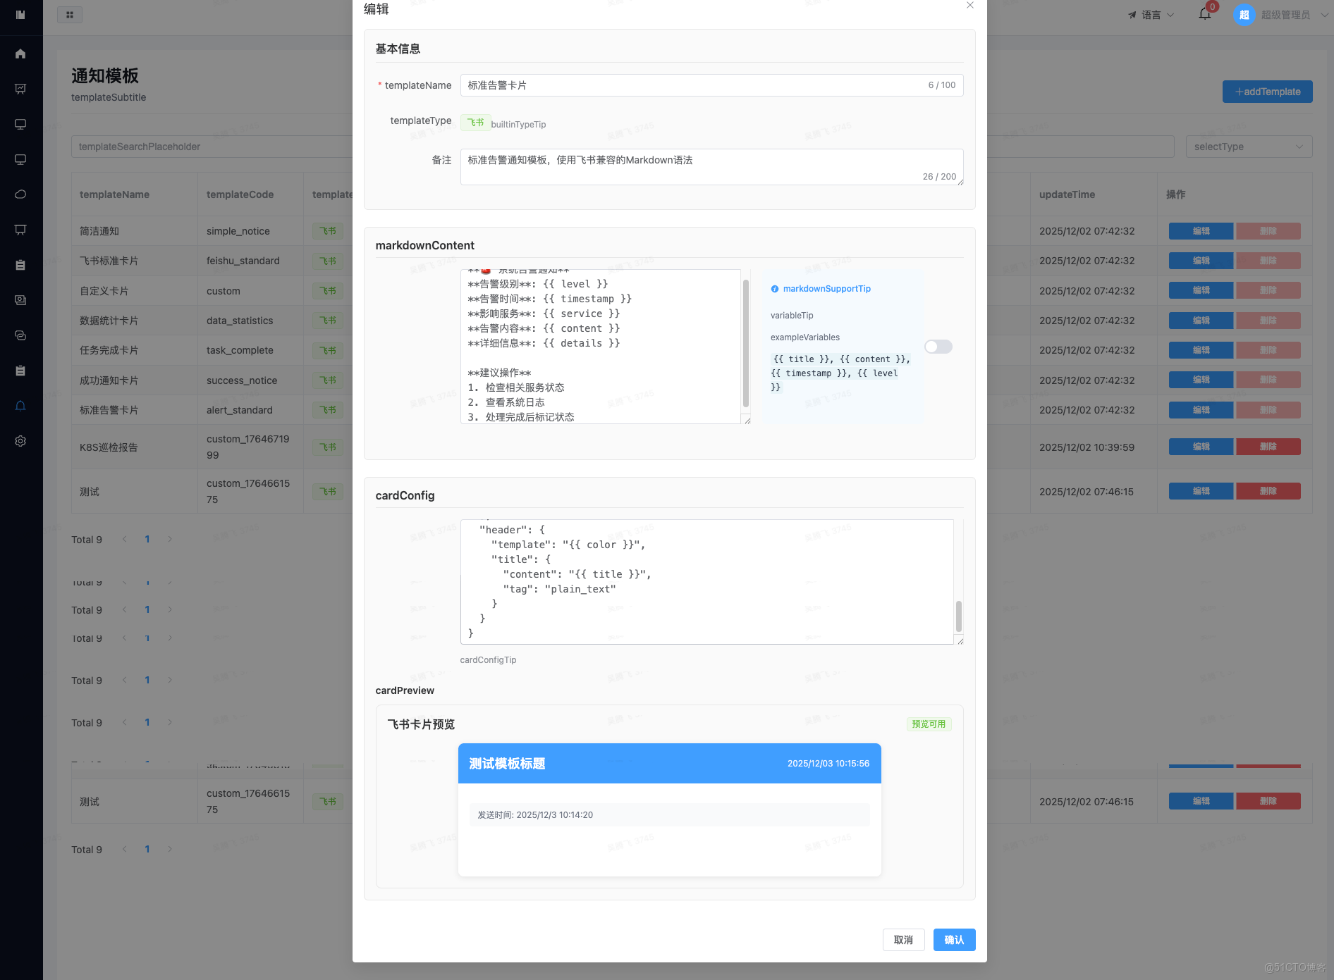Click 取消 to cancel the edit dialog

coord(903,940)
